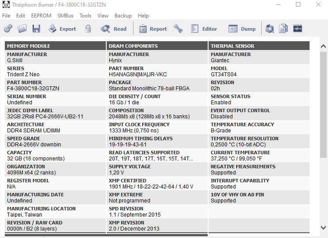Click the MEMORY MODULE column header
Screen dimensions: 328x238
tap(55, 46)
